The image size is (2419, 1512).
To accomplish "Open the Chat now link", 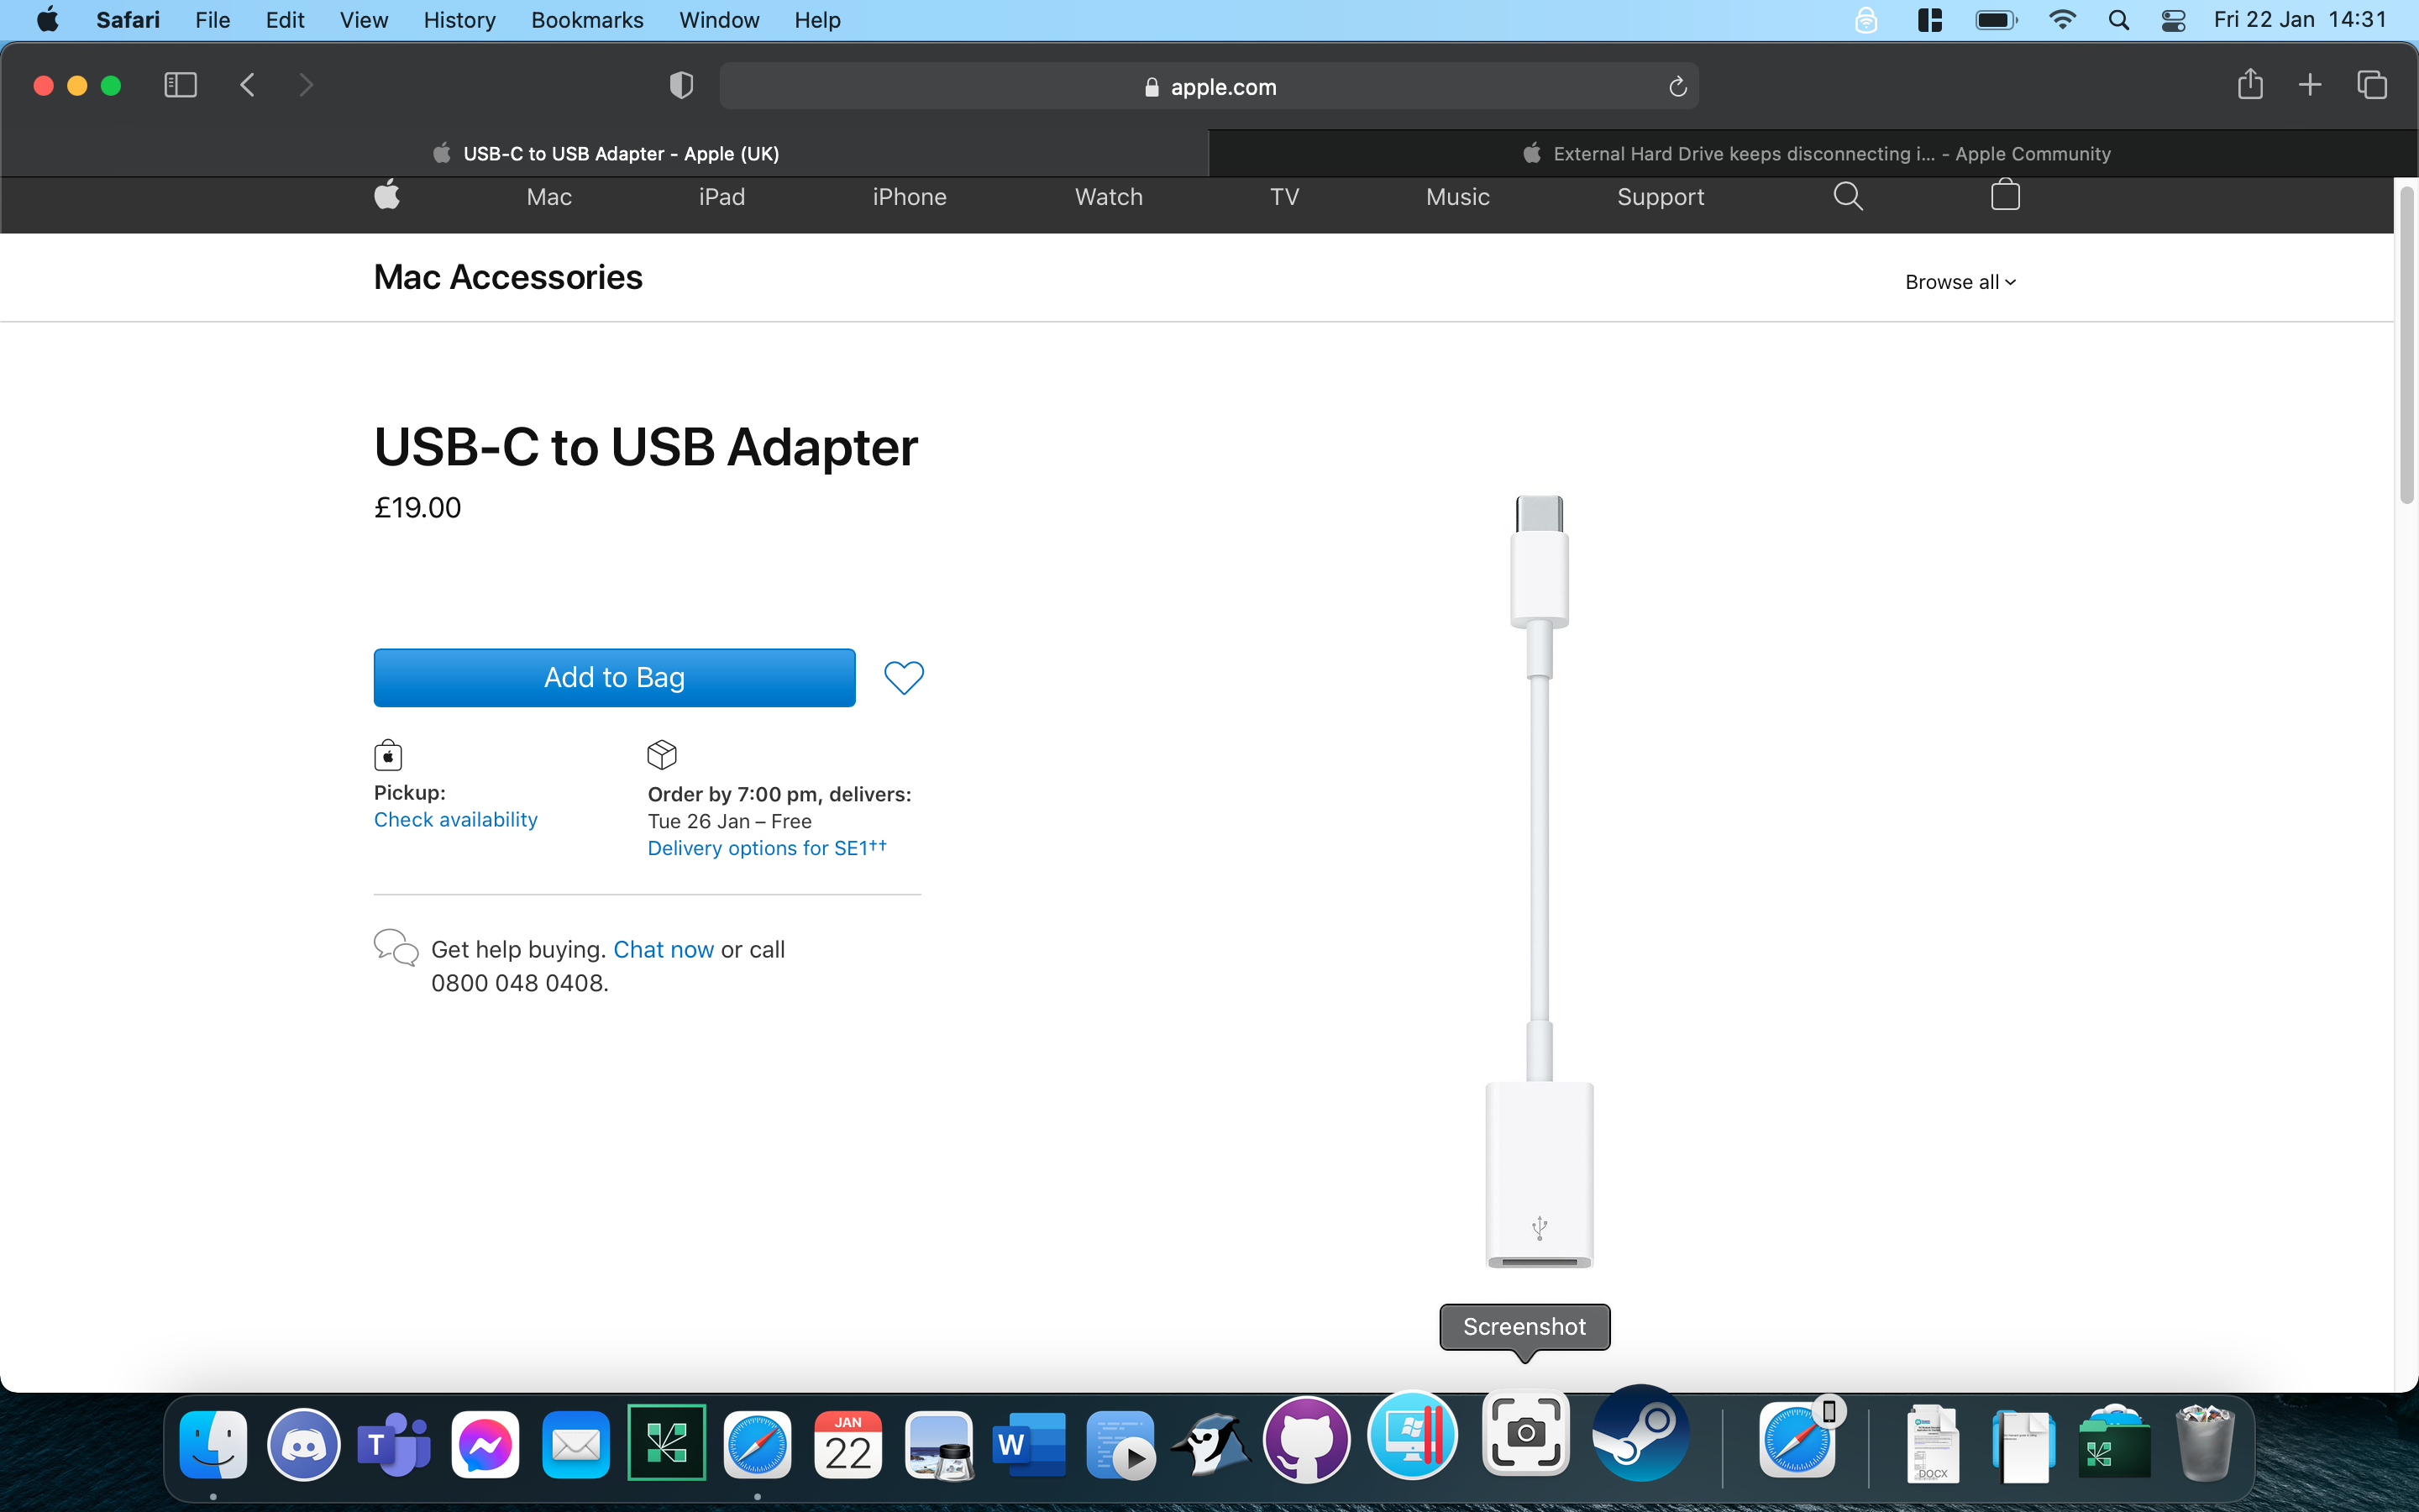I will pyautogui.click(x=663, y=949).
